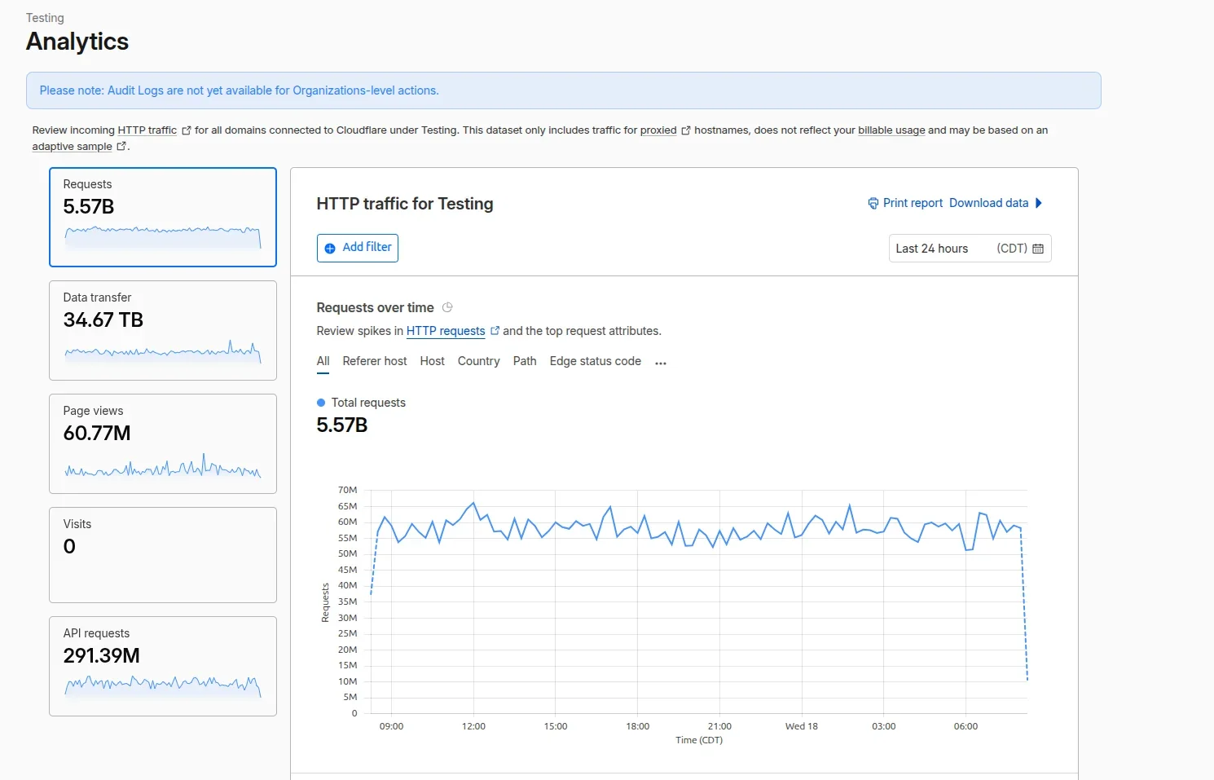The width and height of the screenshot is (1214, 780).
Task: Click the external link icon after HTTP requests
Action: 495,331
